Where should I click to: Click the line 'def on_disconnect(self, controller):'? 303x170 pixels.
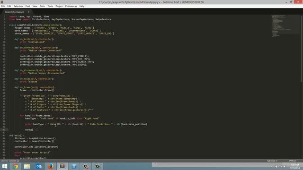[x=38, y=70]
